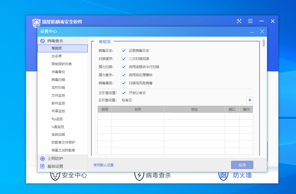Expand the 基础设置 section
Screen dimensions: 296x194
(x=63, y=166)
